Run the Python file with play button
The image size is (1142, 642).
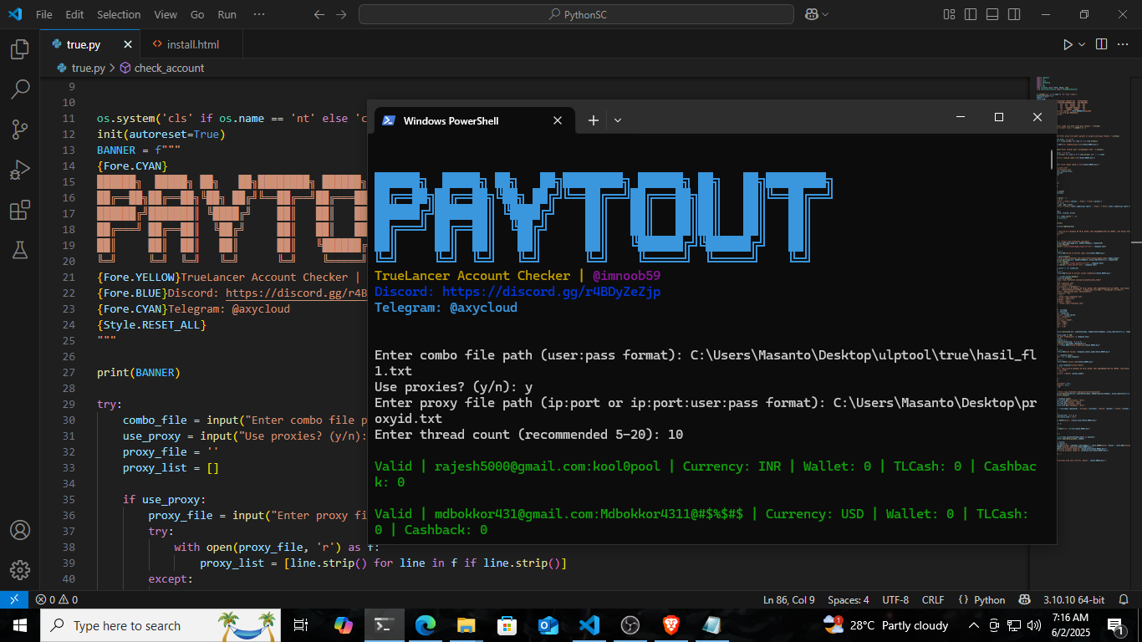click(1067, 44)
